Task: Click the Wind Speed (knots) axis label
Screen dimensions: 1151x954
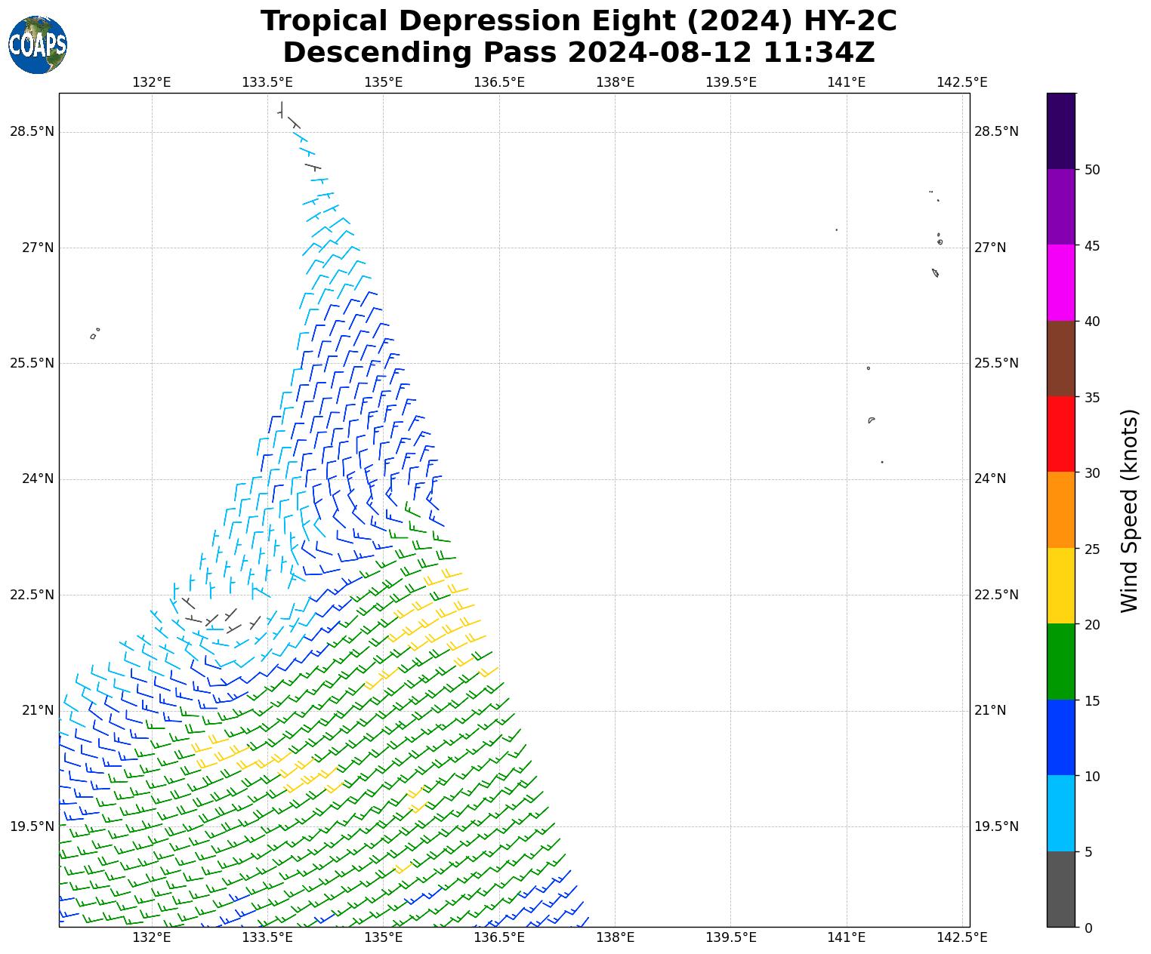Action: click(x=1129, y=510)
